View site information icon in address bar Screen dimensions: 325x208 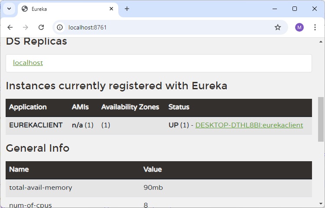60,27
